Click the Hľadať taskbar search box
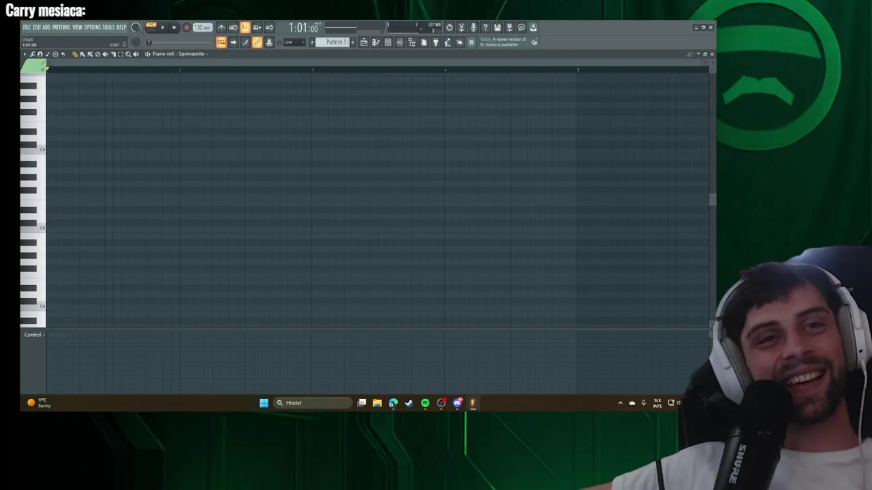872x490 pixels. point(313,403)
